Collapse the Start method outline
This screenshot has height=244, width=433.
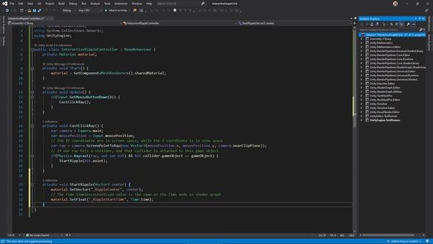(32, 68)
